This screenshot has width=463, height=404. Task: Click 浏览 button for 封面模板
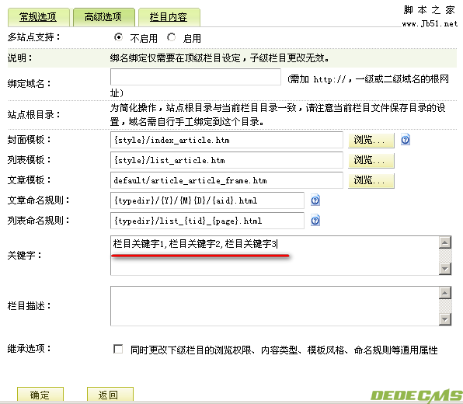(x=371, y=140)
